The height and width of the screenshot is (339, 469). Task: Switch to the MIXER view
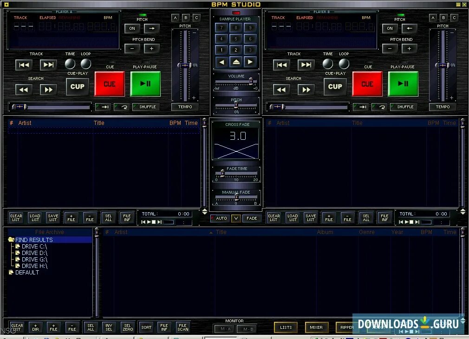pos(316,327)
